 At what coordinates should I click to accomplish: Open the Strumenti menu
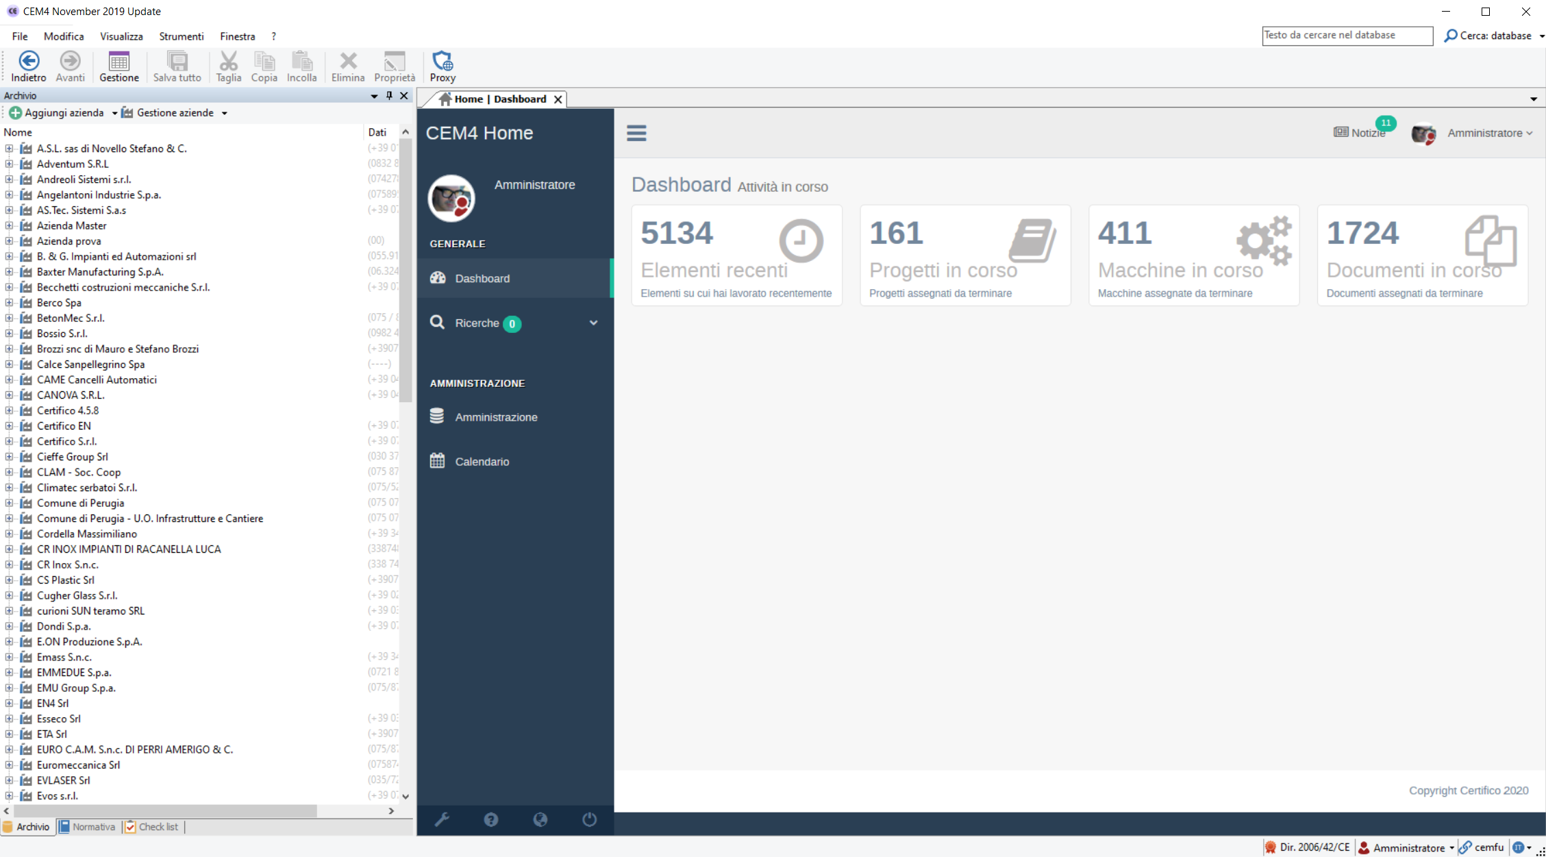[181, 36]
